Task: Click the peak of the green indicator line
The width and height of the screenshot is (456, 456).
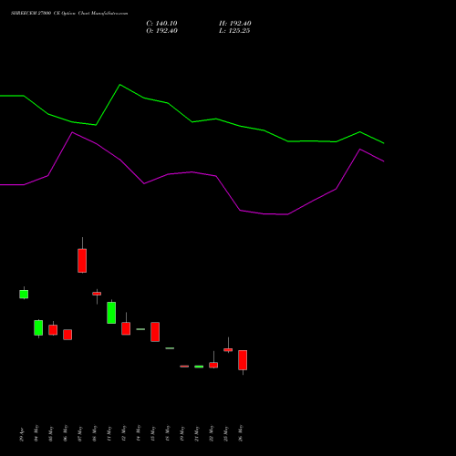Action: point(120,85)
